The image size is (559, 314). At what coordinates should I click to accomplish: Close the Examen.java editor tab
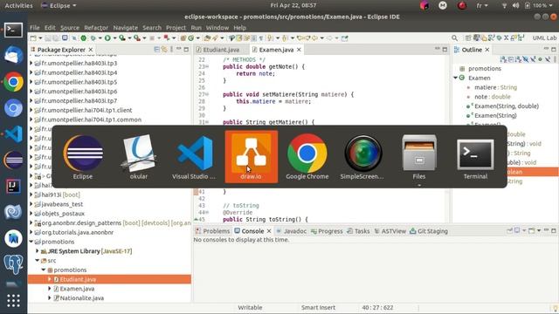tap(299, 50)
